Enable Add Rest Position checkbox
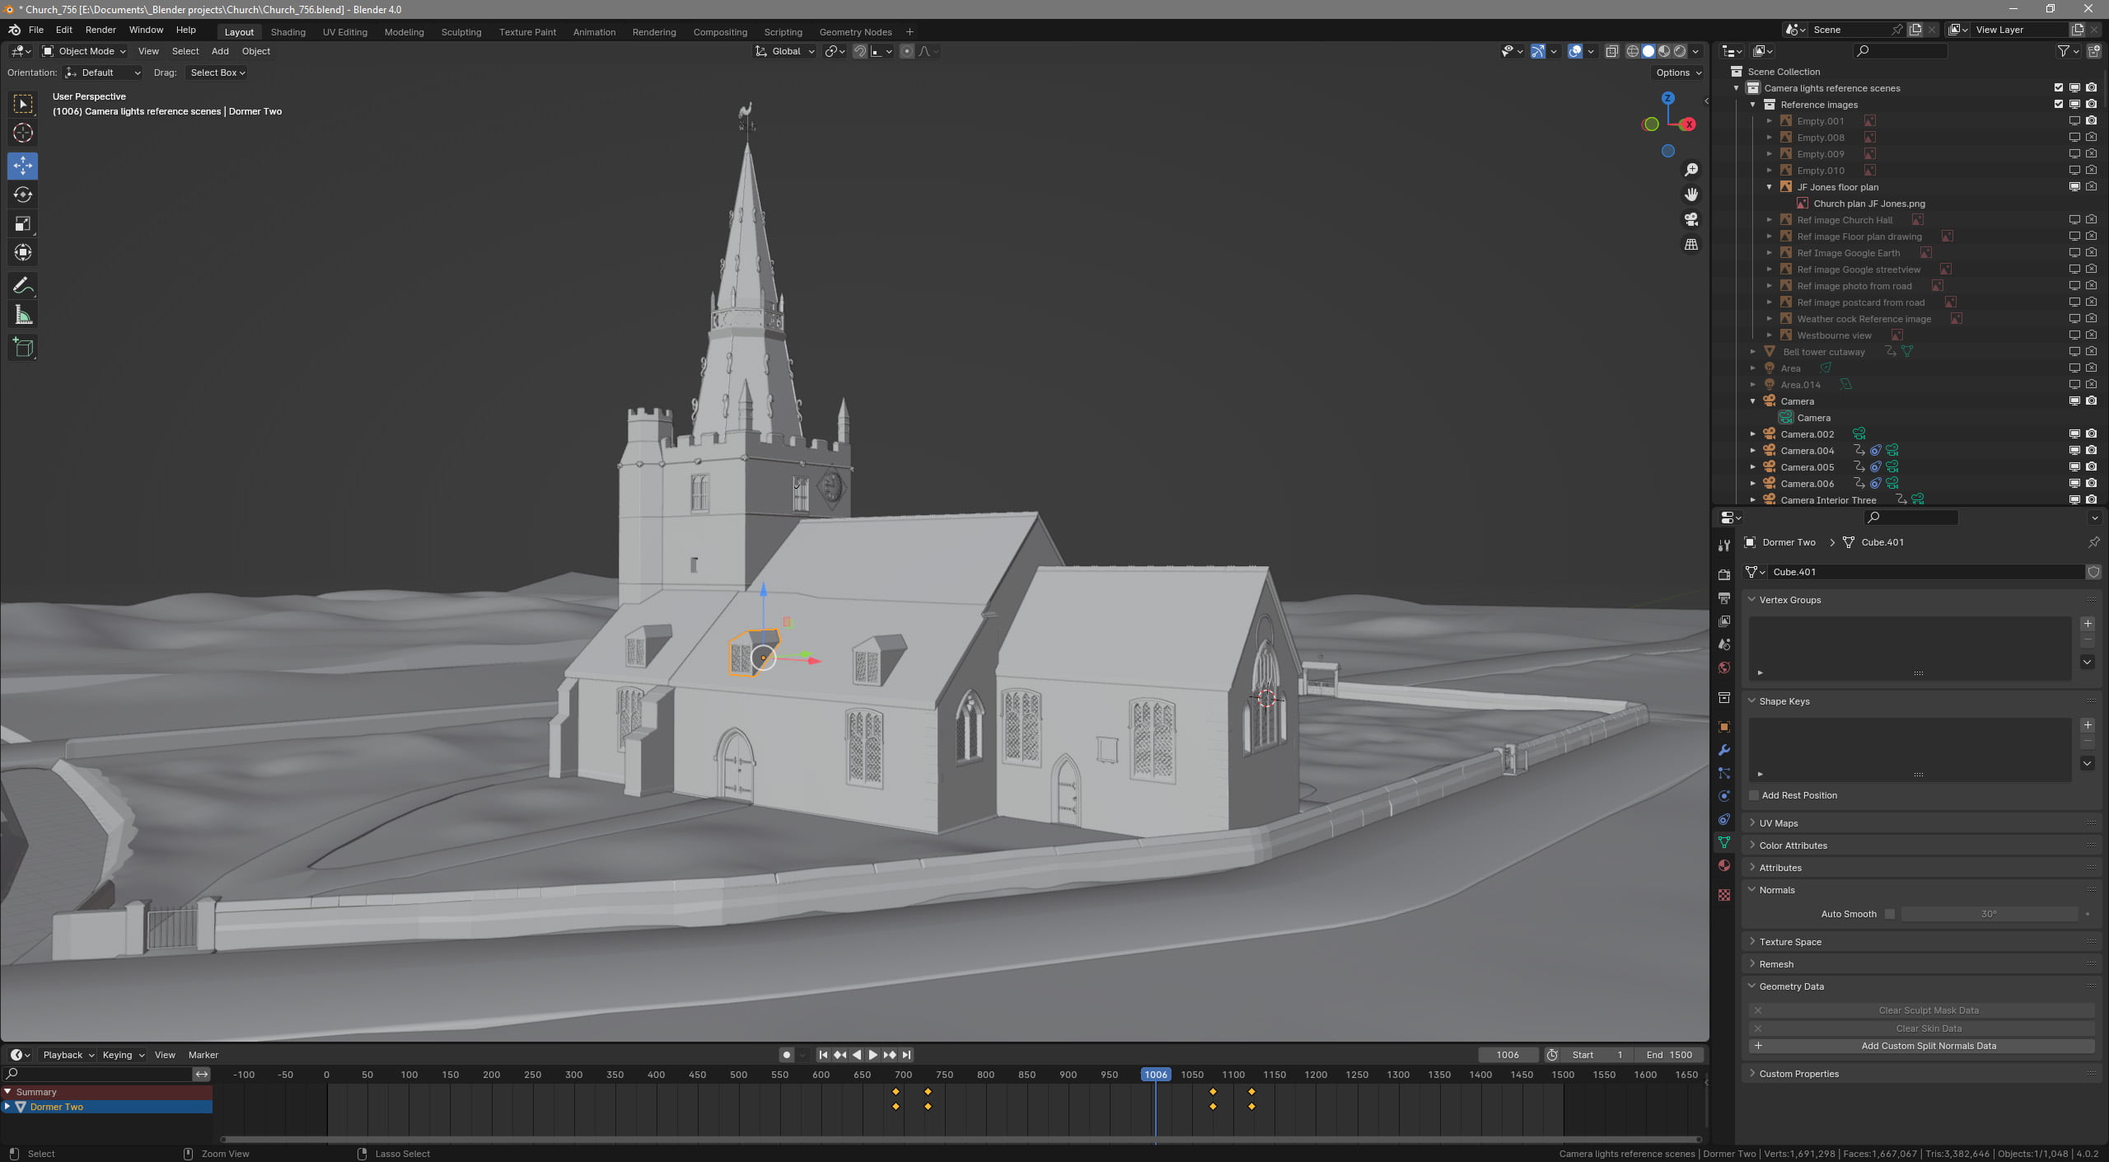Viewport: 2109px width, 1162px height. coord(1754,795)
